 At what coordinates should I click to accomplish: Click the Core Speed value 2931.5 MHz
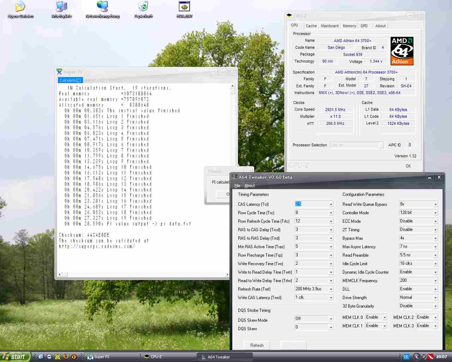[335, 110]
